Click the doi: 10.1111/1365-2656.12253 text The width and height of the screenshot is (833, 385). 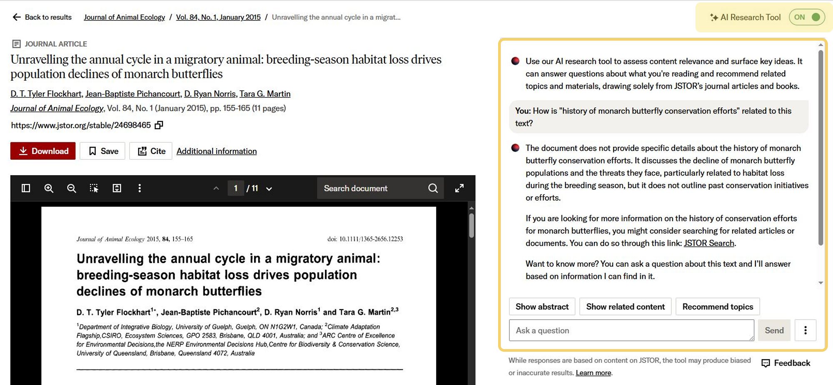point(365,239)
